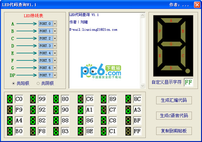The image size is (202, 142).
Task: Click the LED icon beside code 92
Action: tap(33, 110)
